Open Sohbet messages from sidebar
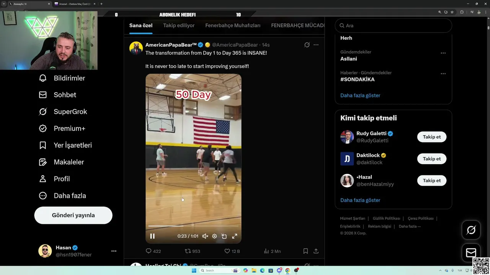This screenshot has height=275, width=490. 57,95
